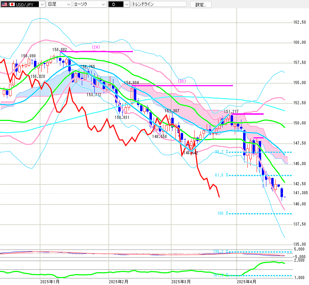
Task: Click the 156.020 price annotation
Action: point(38,76)
